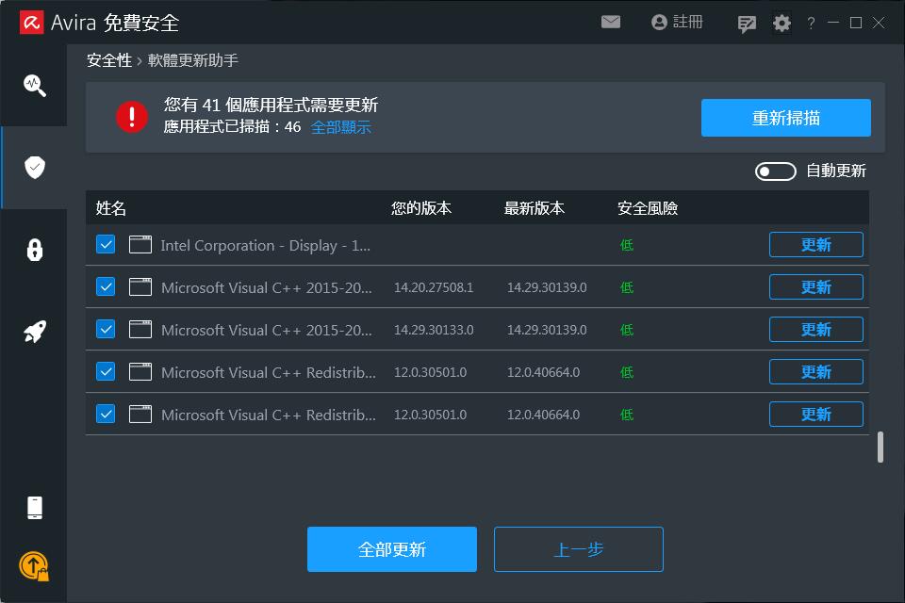Uncheck checkbox for Visual C++ 14.29.30133.0
Viewport: 905px width, 603px height.
click(106, 329)
